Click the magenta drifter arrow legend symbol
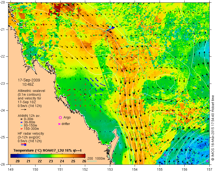The width and height of the screenshot is (215, 172). (59, 124)
